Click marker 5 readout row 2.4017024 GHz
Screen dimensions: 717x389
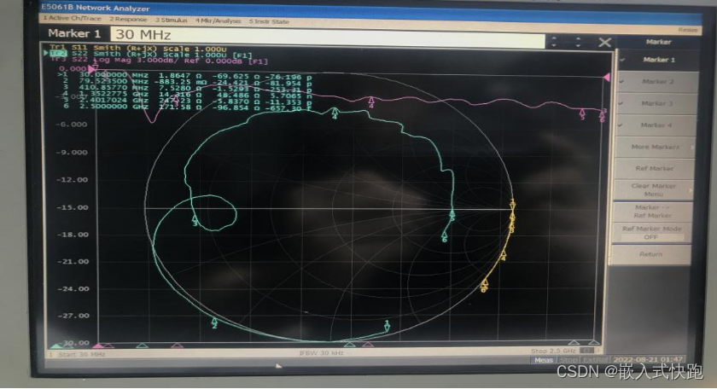tap(184, 101)
